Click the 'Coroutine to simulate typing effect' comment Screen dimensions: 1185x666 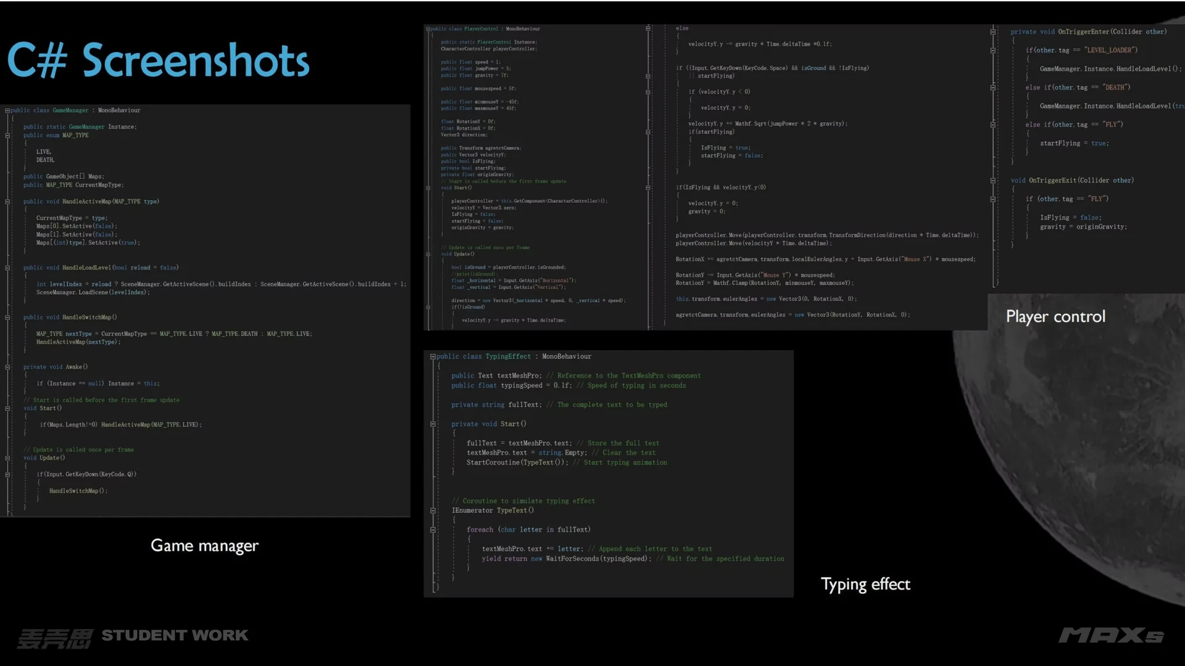[x=523, y=501]
